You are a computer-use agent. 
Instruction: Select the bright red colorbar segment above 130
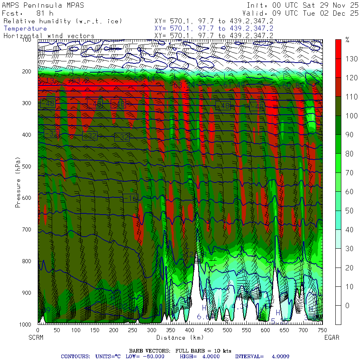click(338, 49)
